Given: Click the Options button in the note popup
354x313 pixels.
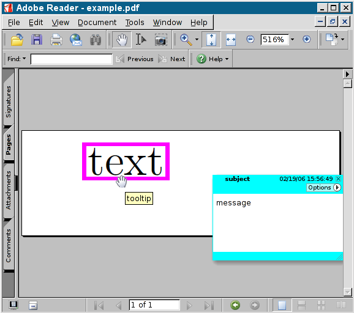Looking at the screenshot, I should pyautogui.click(x=323, y=188).
